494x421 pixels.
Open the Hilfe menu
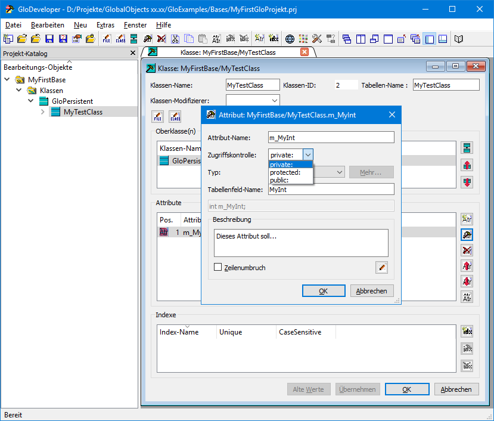pyautogui.click(x=163, y=25)
